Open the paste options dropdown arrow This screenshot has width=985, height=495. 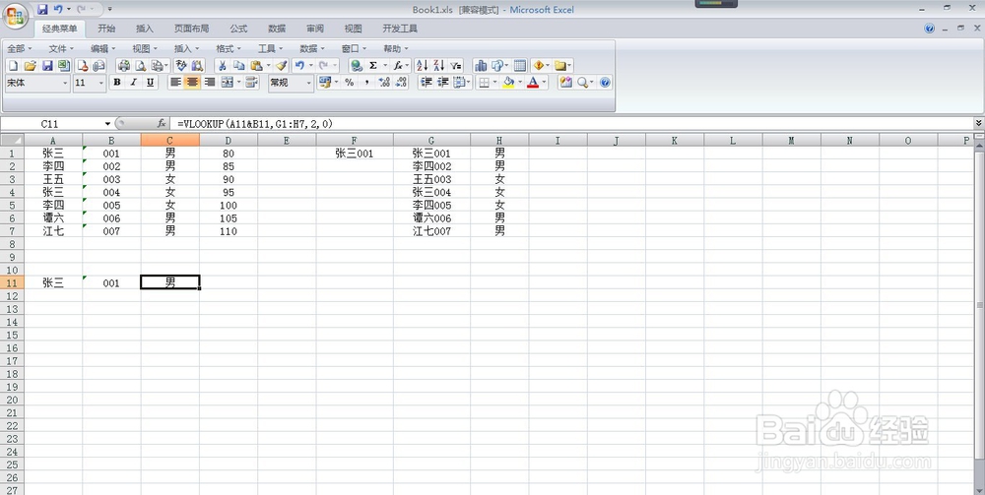tap(268, 65)
